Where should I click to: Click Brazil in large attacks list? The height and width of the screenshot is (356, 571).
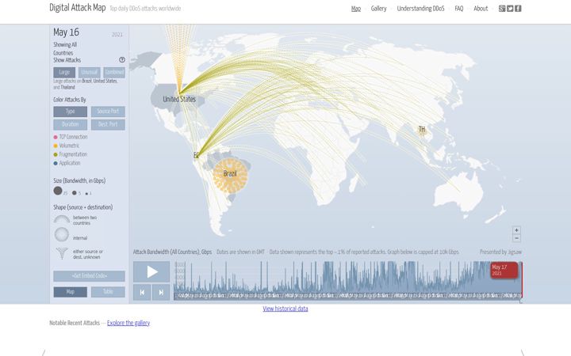click(x=87, y=81)
